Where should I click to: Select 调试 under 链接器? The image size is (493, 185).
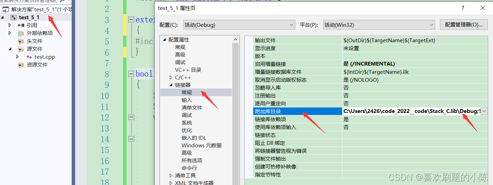(x=187, y=115)
